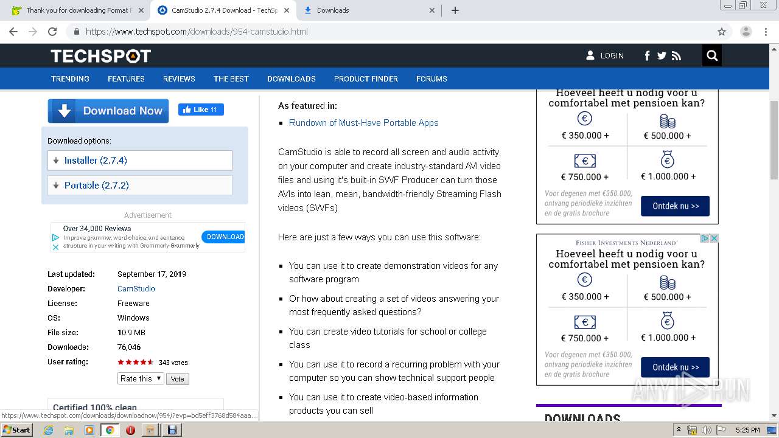Switch to the Downloads browser tab
The width and height of the screenshot is (779, 438).
point(369,10)
